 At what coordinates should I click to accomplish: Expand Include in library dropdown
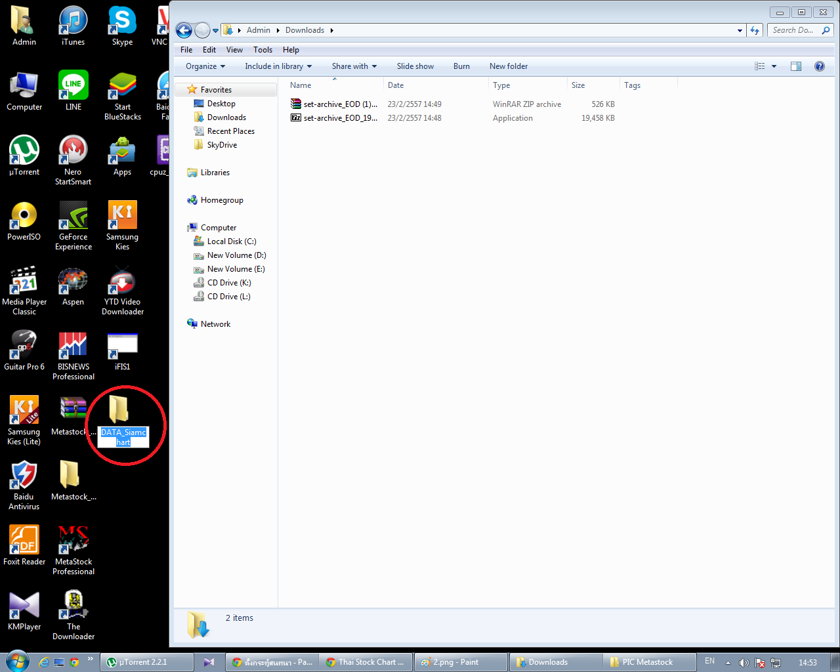[x=278, y=66]
